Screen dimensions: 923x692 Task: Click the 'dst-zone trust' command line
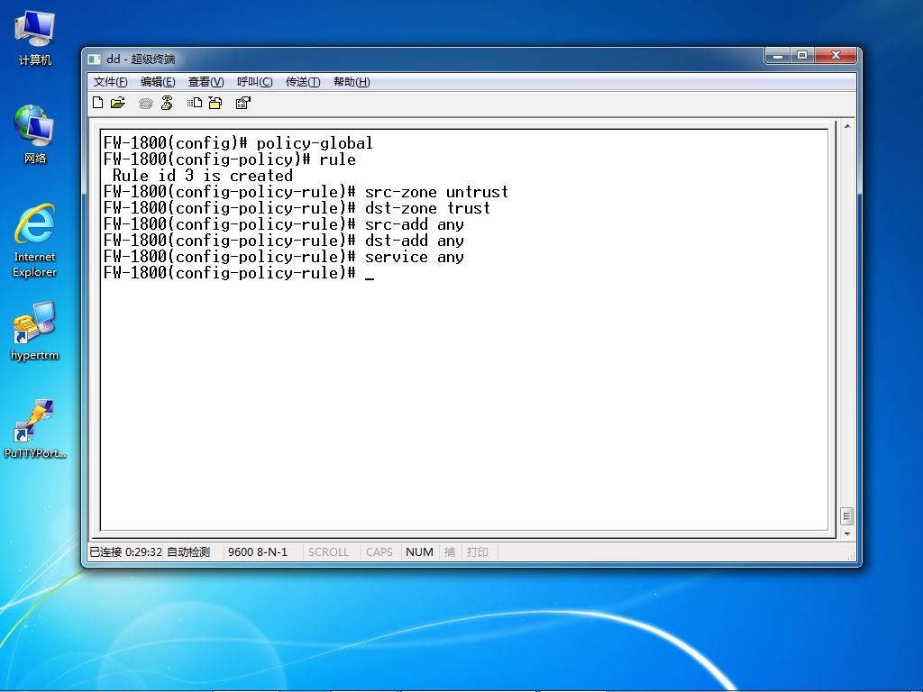click(297, 208)
